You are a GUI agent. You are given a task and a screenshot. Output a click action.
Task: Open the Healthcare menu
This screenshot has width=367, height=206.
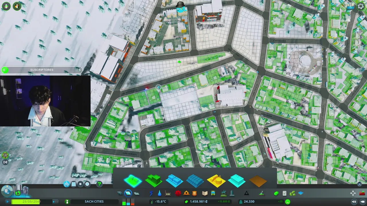[x=178, y=194]
